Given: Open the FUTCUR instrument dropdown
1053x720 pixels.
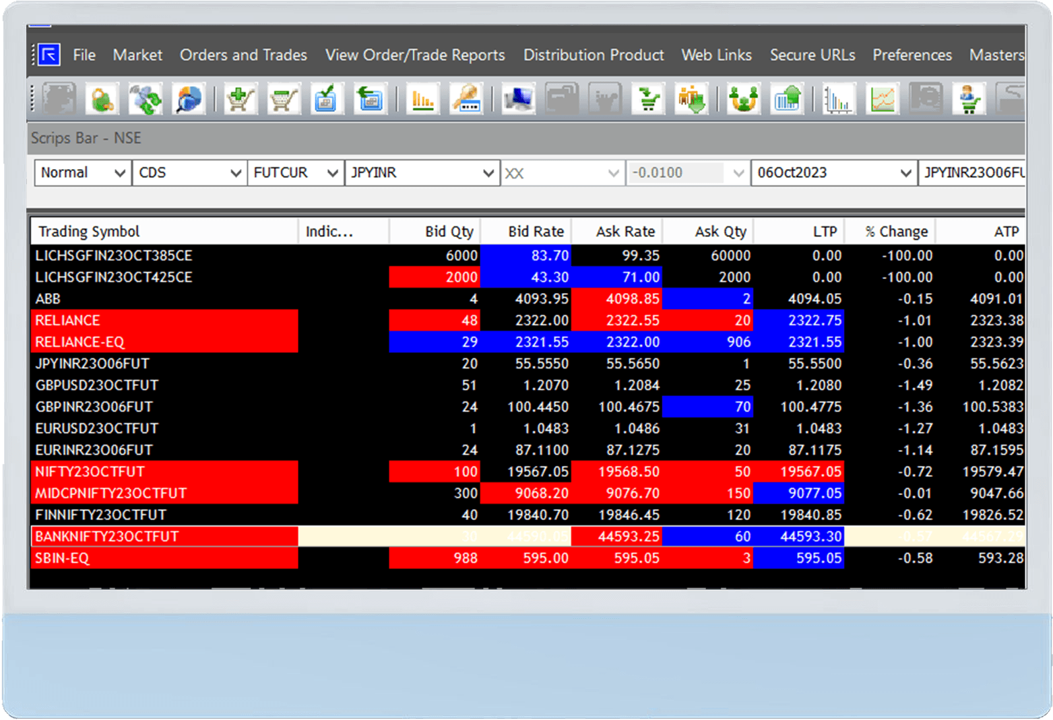Looking at the screenshot, I should (x=294, y=172).
